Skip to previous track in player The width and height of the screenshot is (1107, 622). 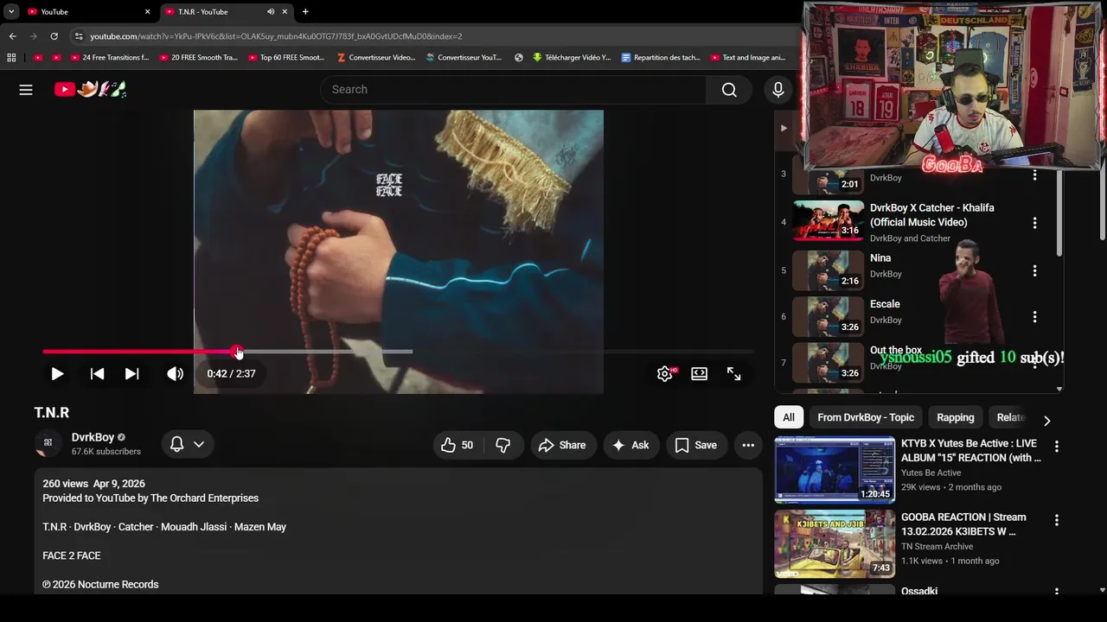point(97,374)
